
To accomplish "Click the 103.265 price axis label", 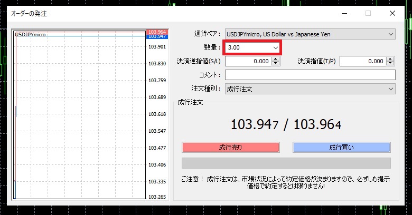I will pos(157,197).
